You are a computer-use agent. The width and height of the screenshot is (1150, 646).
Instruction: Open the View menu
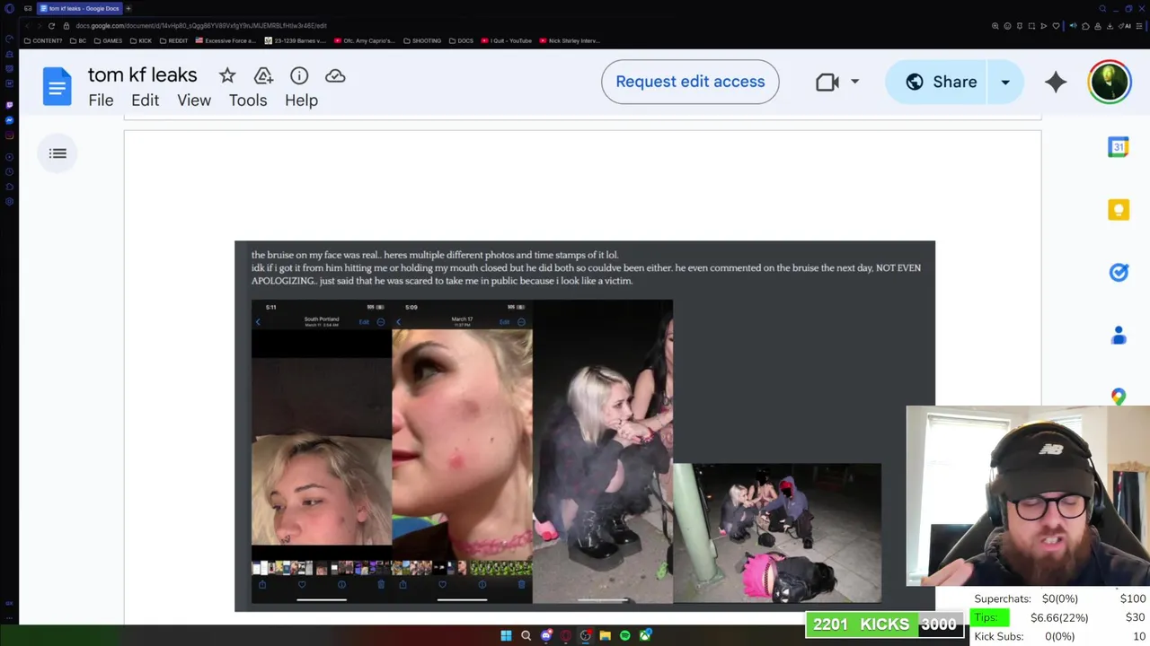(x=194, y=100)
